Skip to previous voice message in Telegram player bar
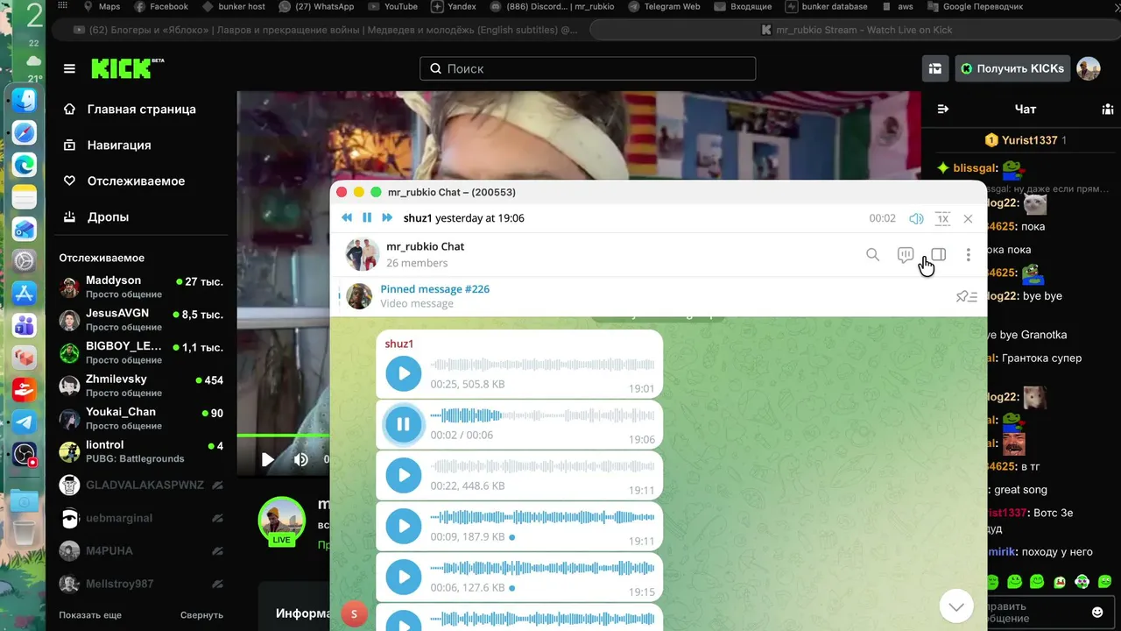This screenshot has height=631, width=1121. pyautogui.click(x=347, y=218)
